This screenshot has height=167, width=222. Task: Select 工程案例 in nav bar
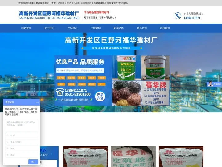coord(96,28)
